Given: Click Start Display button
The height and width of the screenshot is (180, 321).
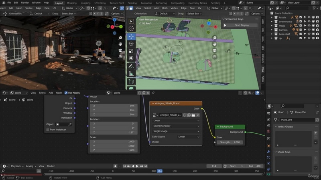Looking at the screenshot, I should point(240,25).
